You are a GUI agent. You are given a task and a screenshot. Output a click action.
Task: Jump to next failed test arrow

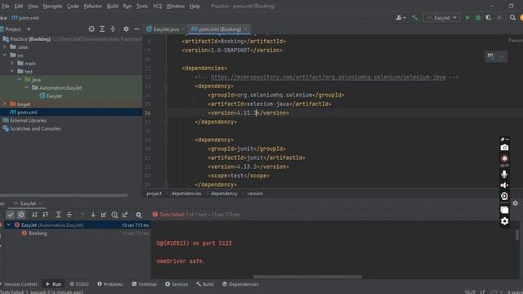coord(93,215)
